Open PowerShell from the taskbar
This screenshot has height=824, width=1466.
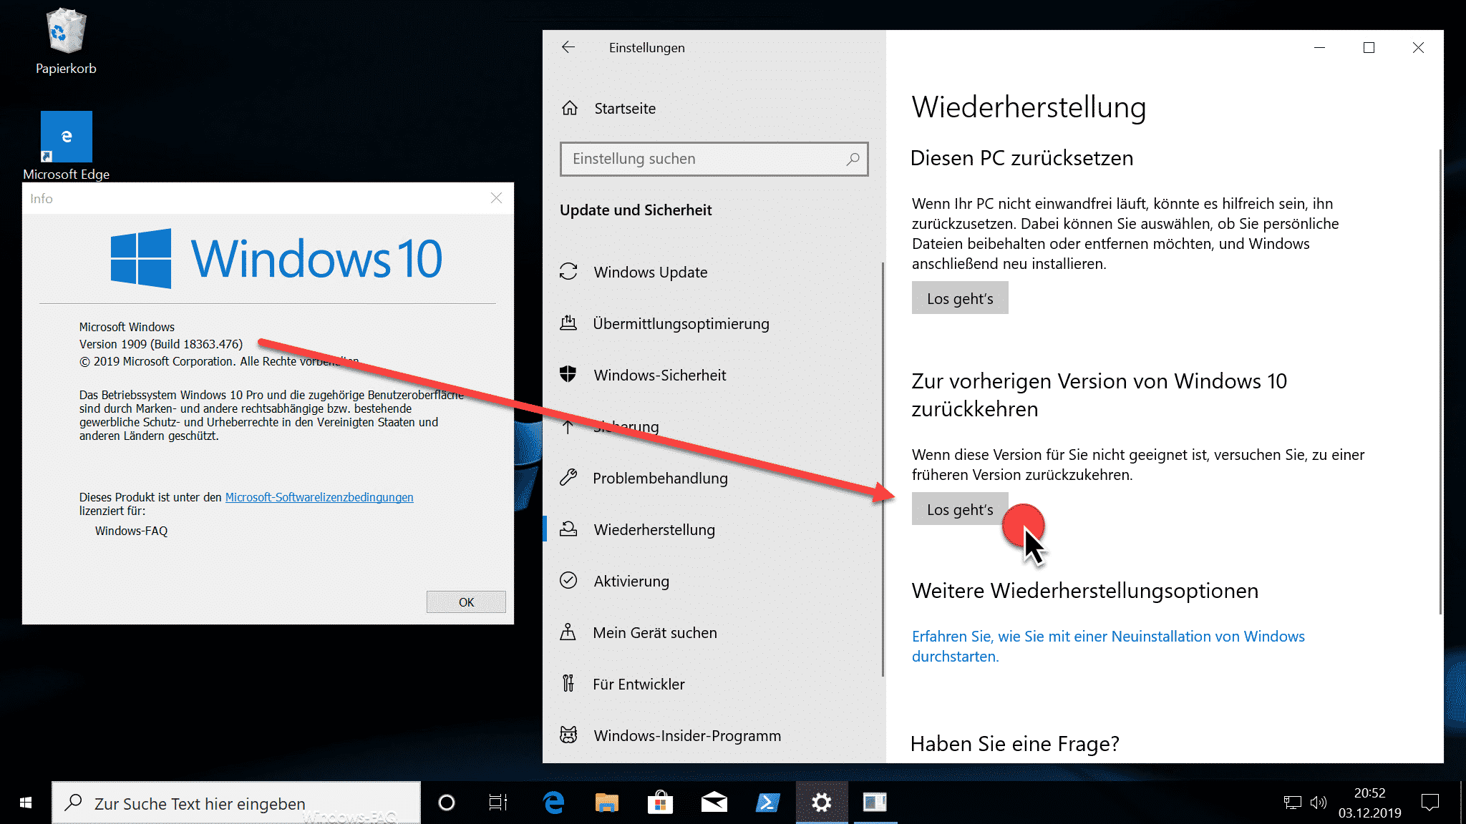click(767, 803)
